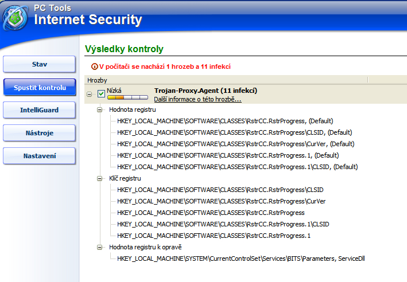Image resolution: width=407 pixels, height=282 pixels.
Task: Select the Hodnota registru k opravě label
Action: (145, 247)
